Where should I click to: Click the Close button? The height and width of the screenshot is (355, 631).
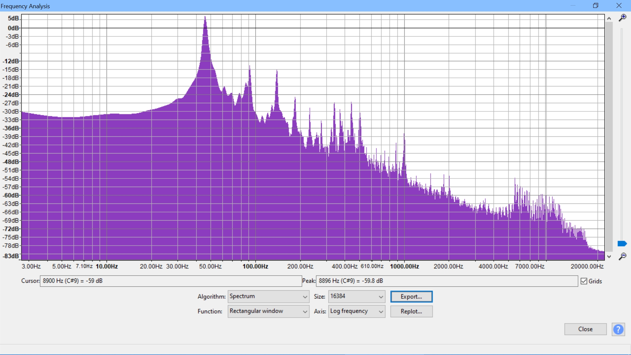(x=585, y=329)
